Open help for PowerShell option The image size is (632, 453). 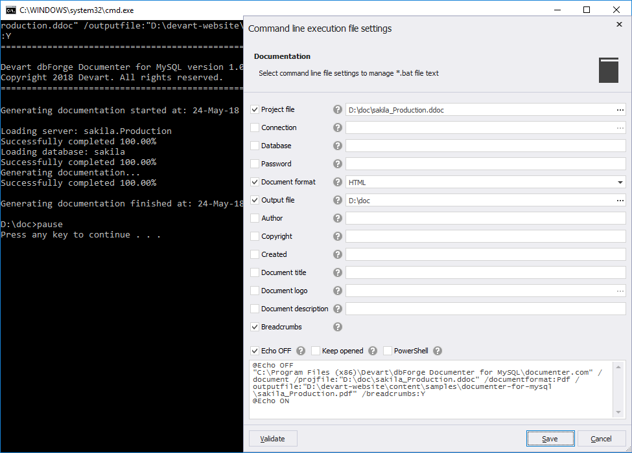(438, 351)
